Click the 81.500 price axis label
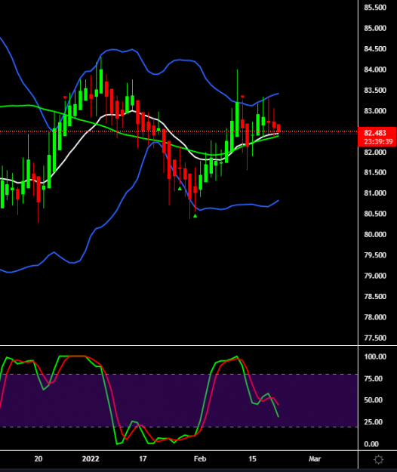The width and height of the screenshot is (397, 472). click(375, 172)
